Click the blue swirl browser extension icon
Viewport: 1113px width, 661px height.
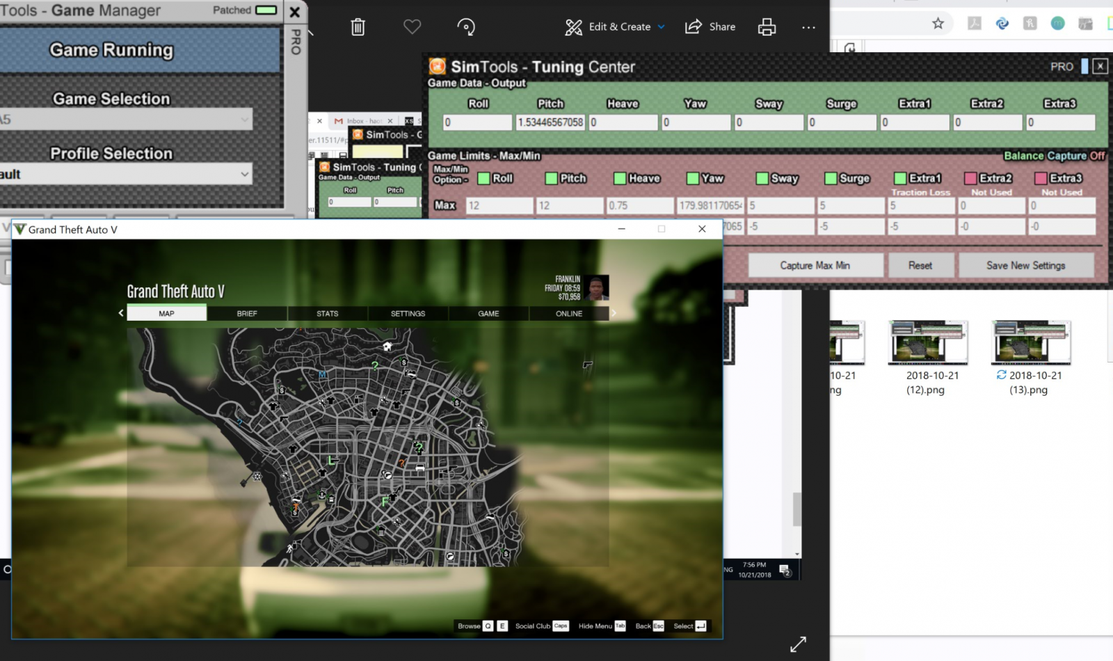pyautogui.click(x=1002, y=24)
